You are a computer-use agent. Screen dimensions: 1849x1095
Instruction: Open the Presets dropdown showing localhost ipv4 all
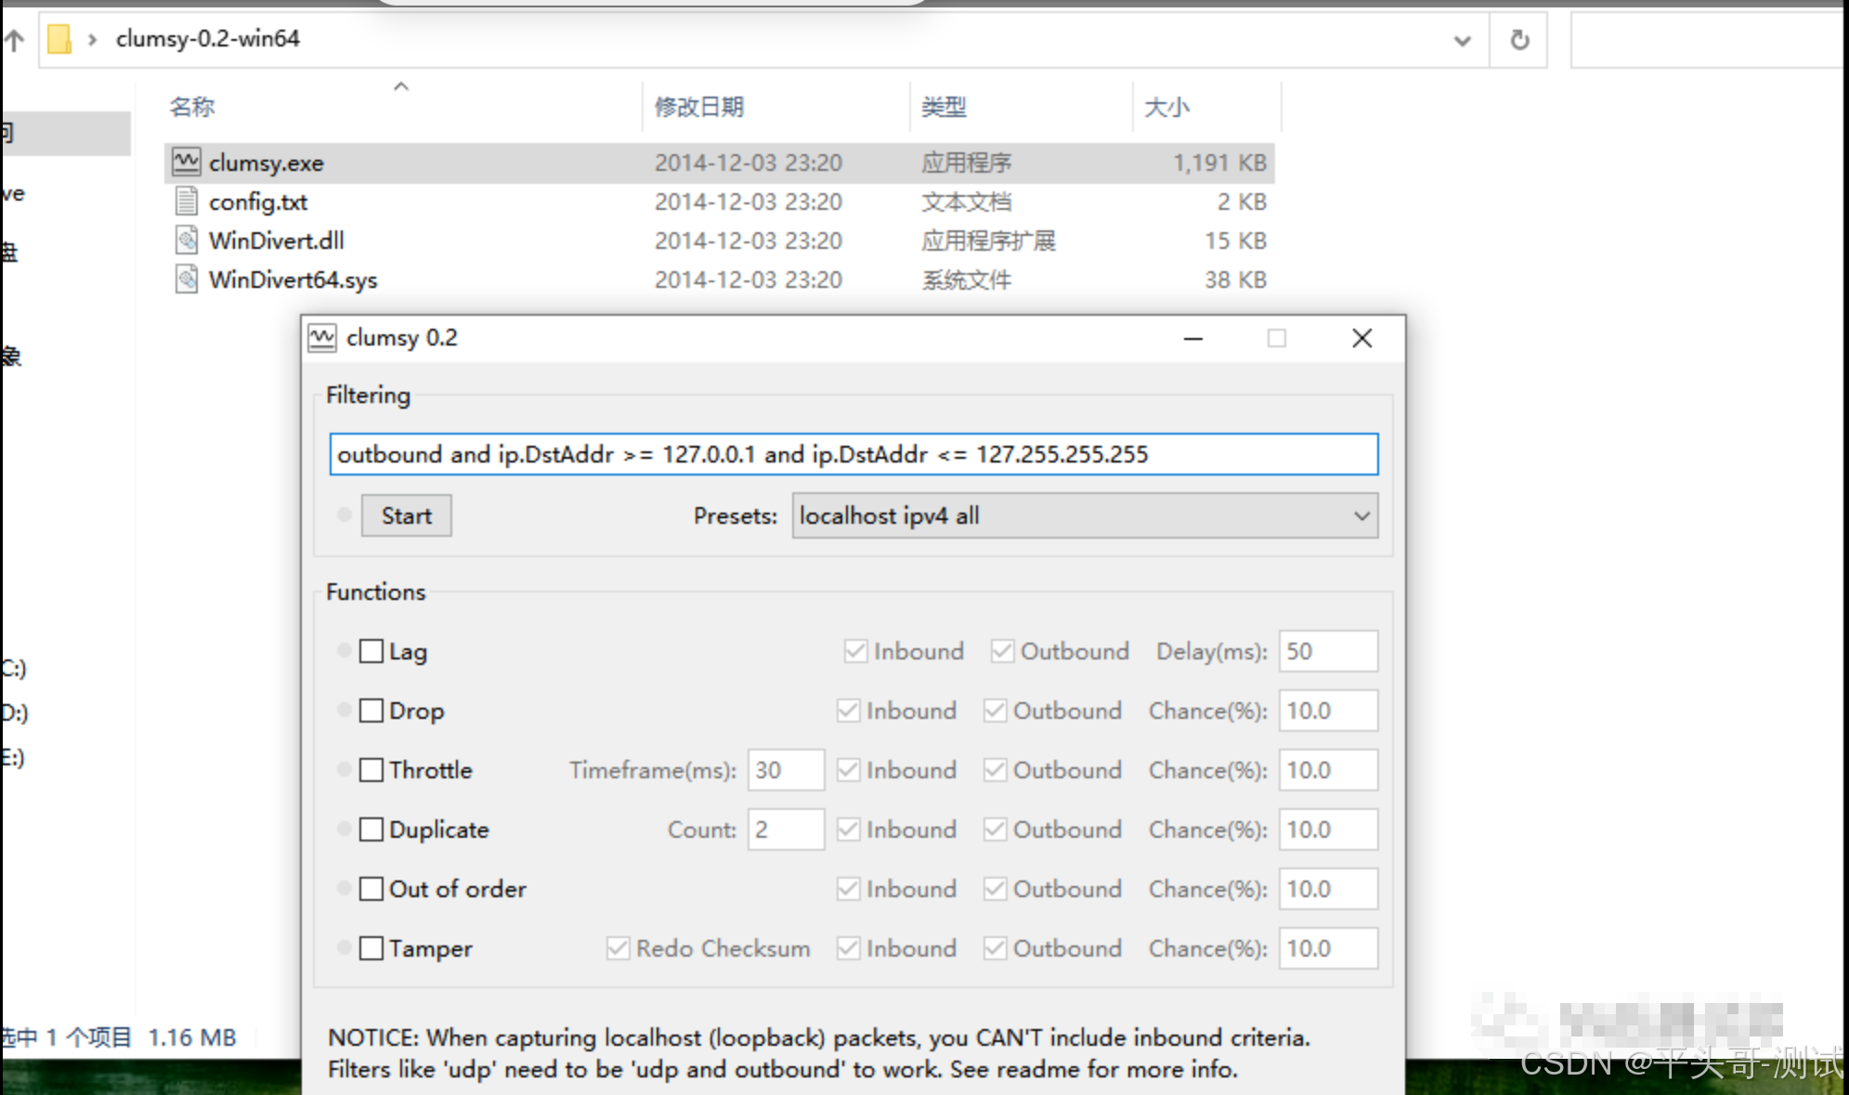tap(1360, 515)
